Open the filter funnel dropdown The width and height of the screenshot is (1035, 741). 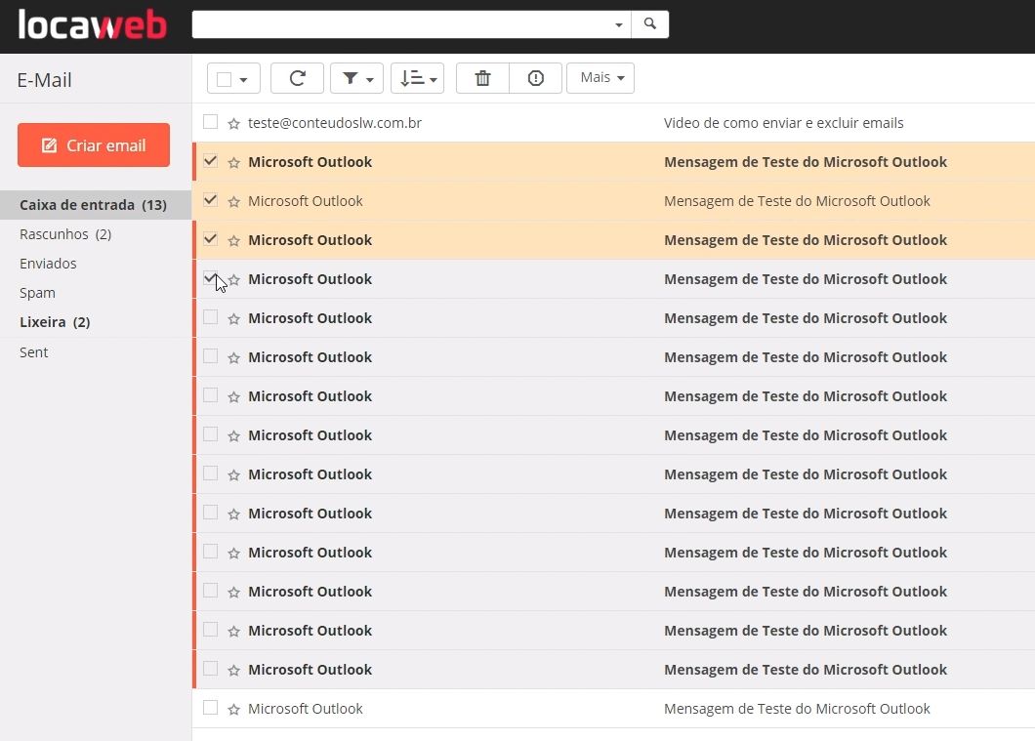click(x=357, y=78)
